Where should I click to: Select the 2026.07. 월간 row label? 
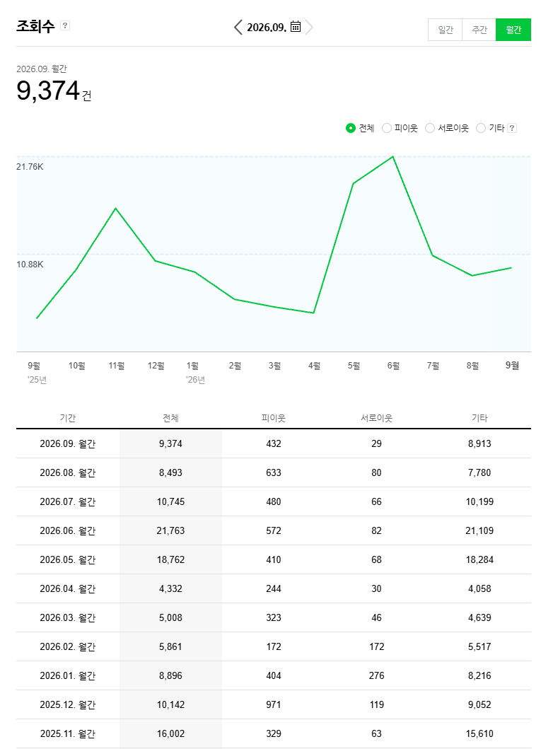click(x=68, y=502)
